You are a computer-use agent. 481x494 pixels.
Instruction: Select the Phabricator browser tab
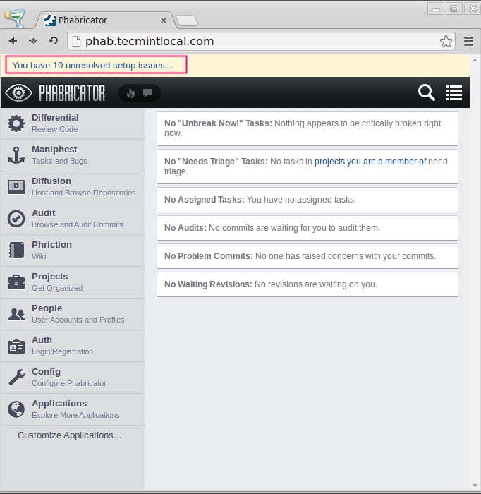[106, 20]
